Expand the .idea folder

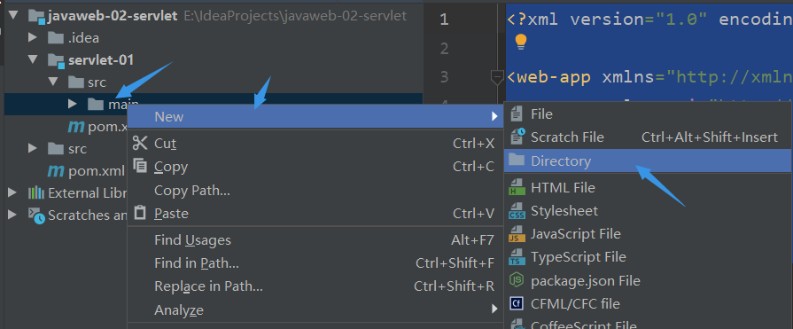33,37
